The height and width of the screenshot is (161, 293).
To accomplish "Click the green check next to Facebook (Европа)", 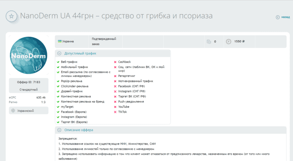I will 58,112.
